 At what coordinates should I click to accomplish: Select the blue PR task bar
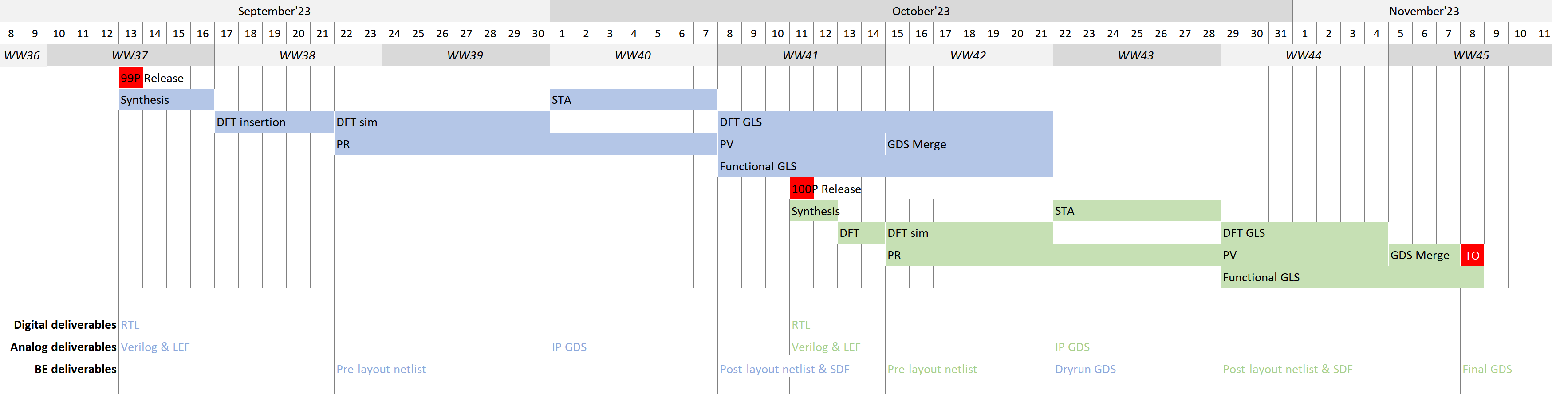tap(526, 144)
